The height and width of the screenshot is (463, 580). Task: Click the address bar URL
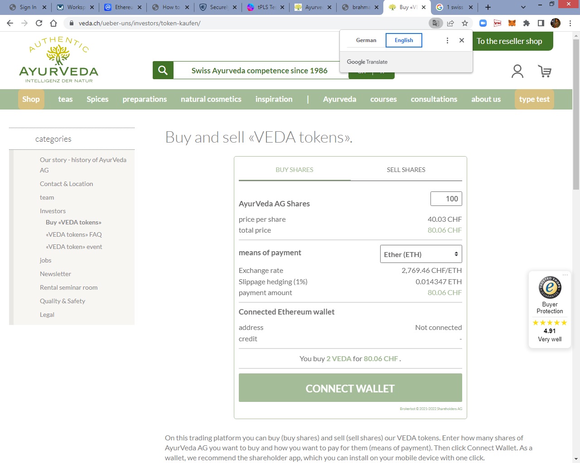coord(140,23)
